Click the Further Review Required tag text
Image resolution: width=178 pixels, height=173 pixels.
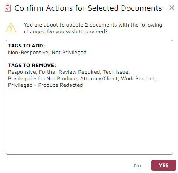click(x=70, y=72)
